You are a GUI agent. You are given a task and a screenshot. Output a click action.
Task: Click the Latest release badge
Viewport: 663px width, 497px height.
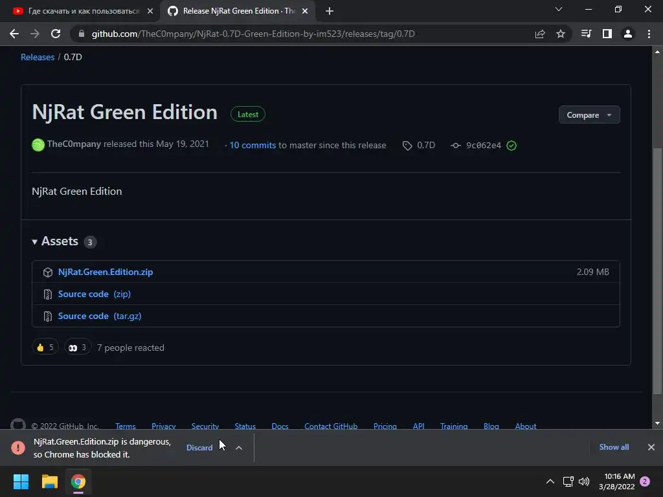(248, 114)
